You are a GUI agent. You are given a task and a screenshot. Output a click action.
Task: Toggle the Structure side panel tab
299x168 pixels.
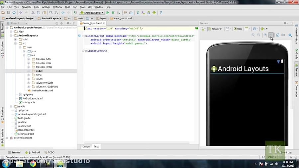point(2,48)
